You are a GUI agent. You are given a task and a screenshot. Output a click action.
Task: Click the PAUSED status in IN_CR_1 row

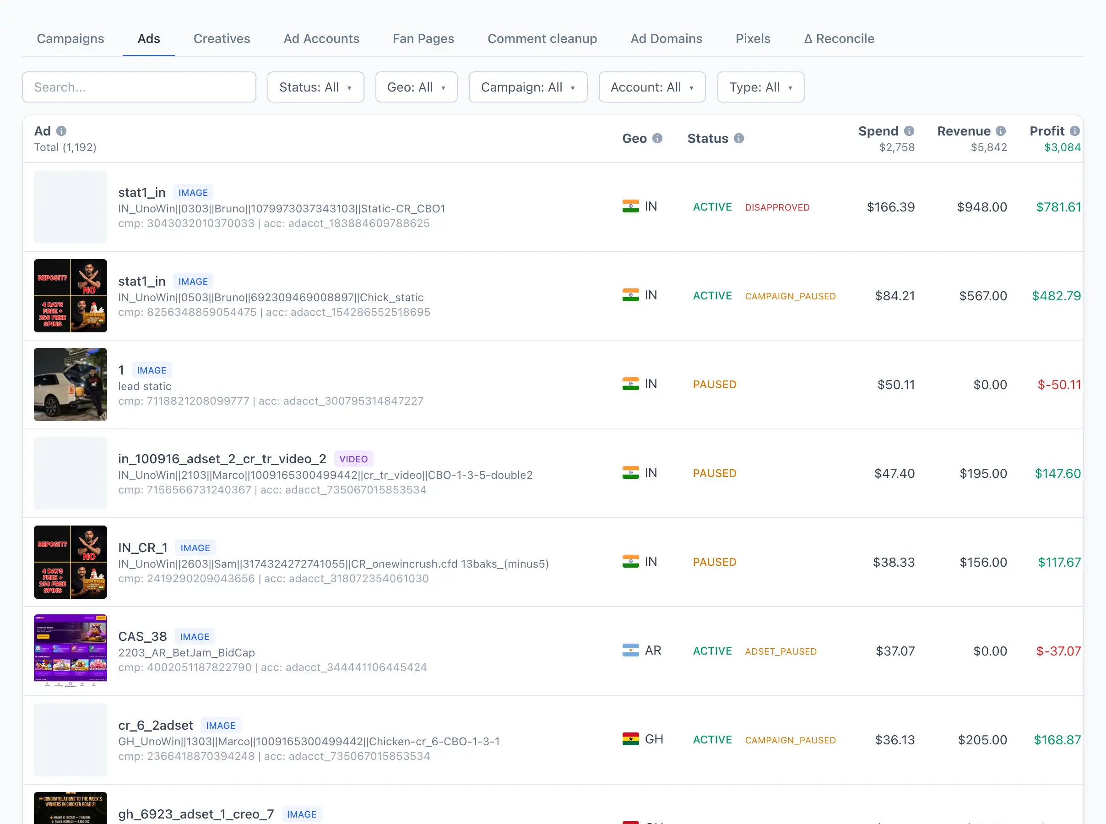coord(714,562)
